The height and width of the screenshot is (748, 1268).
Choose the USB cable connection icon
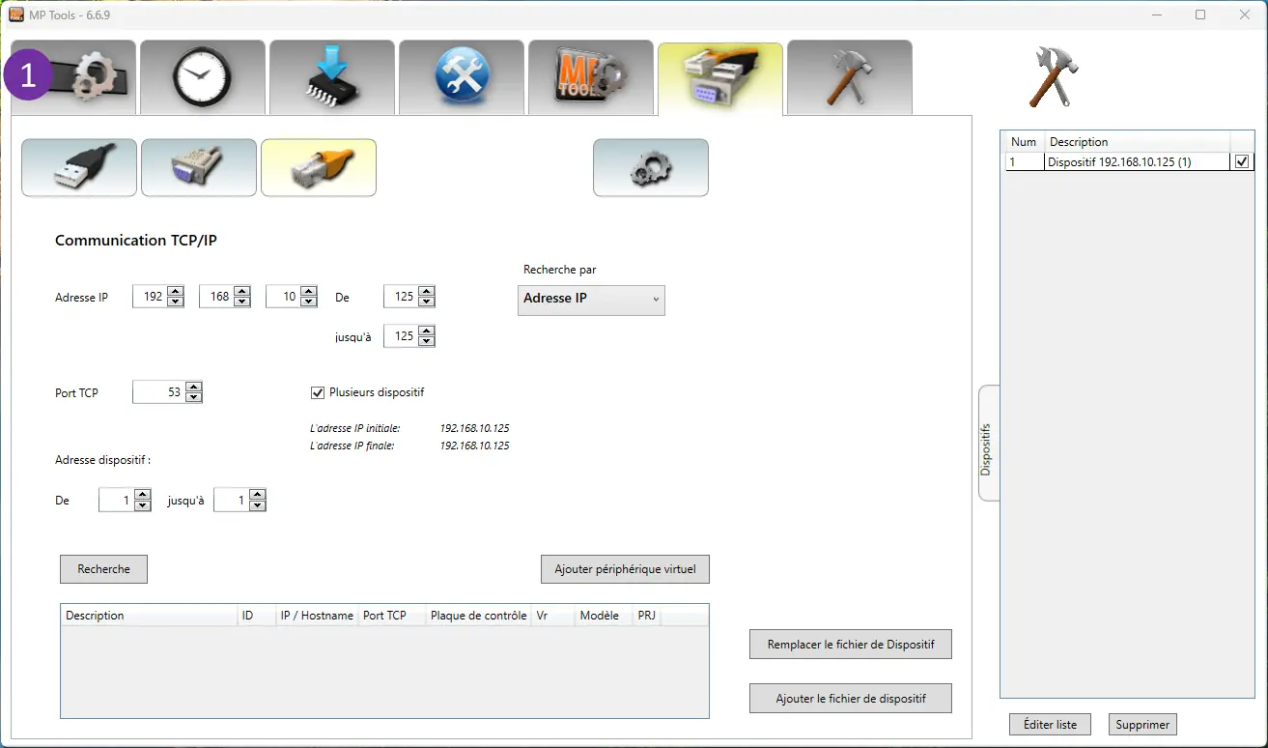point(79,167)
